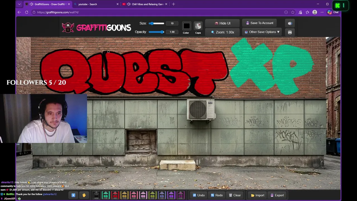Open the Discord icon button
The image size is (357, 201).
(x=290, y=32)
